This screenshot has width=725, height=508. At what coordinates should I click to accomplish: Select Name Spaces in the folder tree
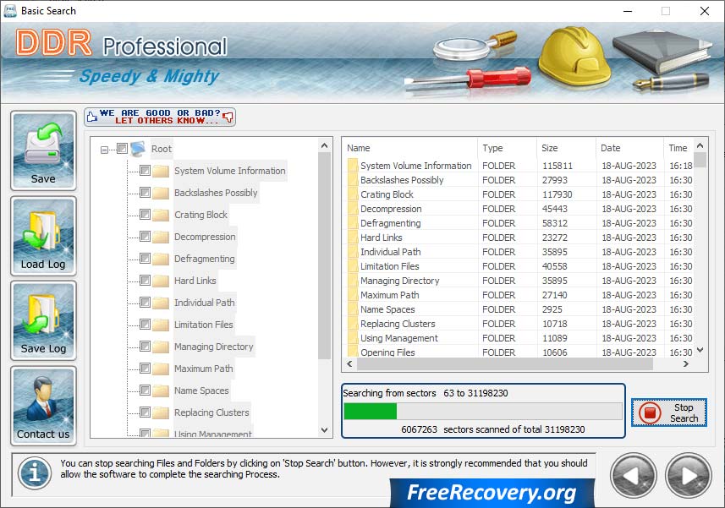tap(201, 391)
